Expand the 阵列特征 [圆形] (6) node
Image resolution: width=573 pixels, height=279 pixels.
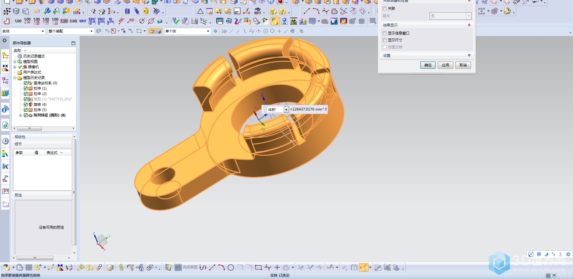(x=20, y=115)
